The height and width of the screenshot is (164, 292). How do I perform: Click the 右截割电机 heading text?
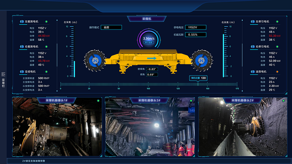[31, 47]
